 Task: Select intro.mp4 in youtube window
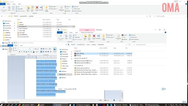click(22, 33)
